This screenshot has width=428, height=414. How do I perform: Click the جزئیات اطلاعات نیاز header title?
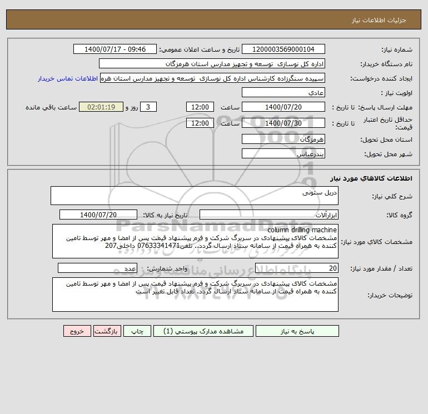379,20
